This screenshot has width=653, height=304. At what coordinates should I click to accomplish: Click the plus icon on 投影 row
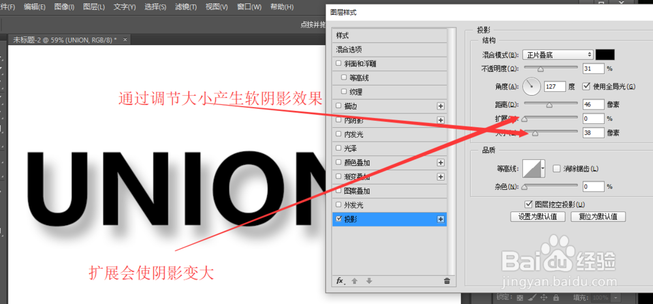point(441,219)
